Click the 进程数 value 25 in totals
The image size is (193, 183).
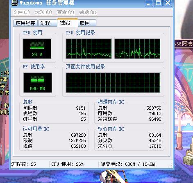click(83, 119)
